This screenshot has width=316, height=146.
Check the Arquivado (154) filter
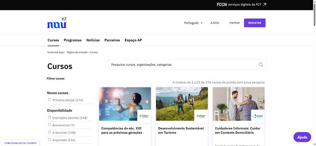point(50,140)
